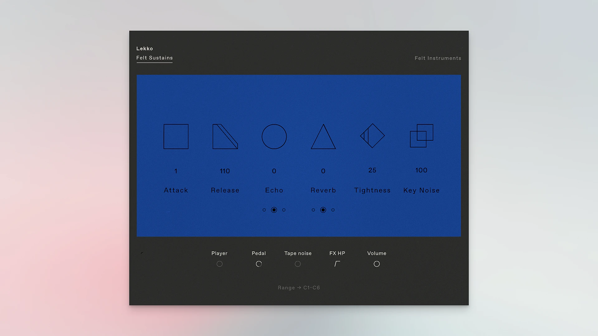
Task: Click the small arrow icon above bottom-left corner
Action: click(x=142, y=253)
